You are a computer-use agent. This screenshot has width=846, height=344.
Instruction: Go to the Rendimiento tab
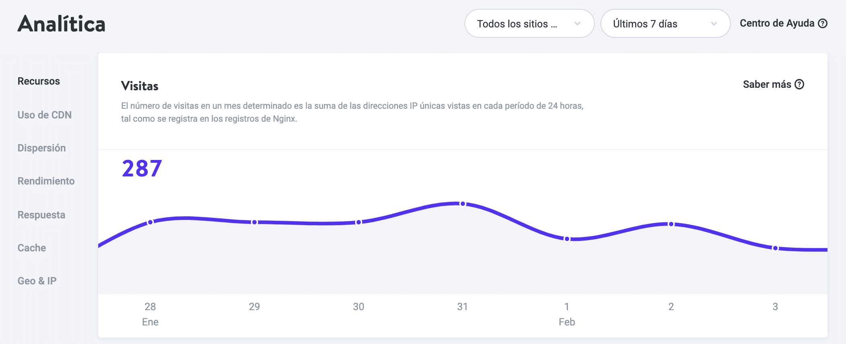coord(46,181)
